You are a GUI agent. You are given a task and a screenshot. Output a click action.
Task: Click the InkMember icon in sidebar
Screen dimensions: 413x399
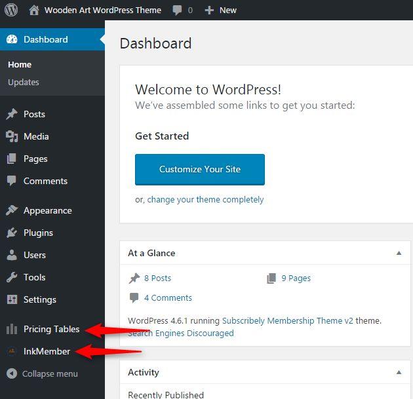pyautogui.click(x=12, y=351)
